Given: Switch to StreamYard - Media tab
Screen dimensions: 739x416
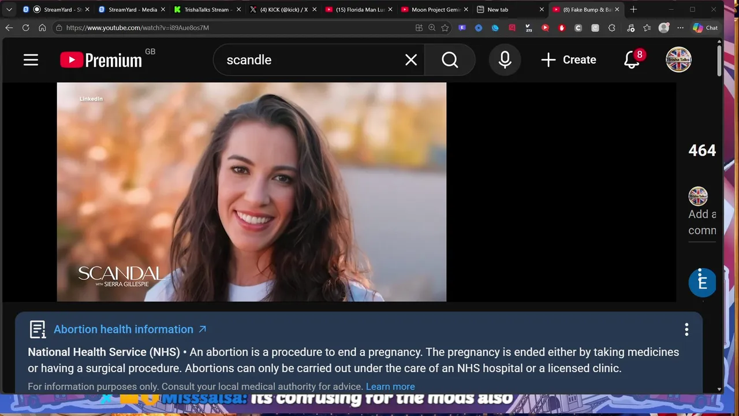Looking at the screenshot, I should coord(132,9).
